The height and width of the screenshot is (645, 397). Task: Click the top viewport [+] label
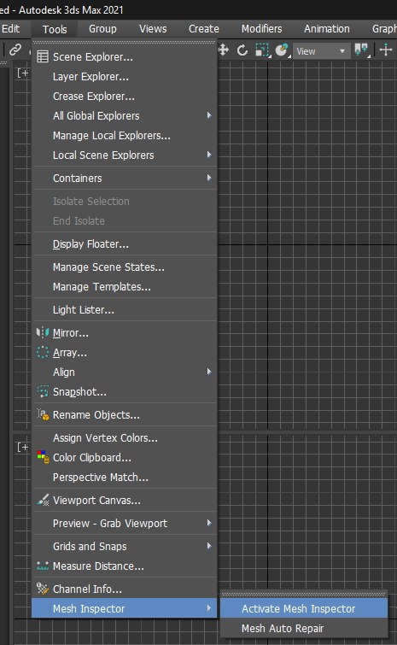tap(22, 73)
